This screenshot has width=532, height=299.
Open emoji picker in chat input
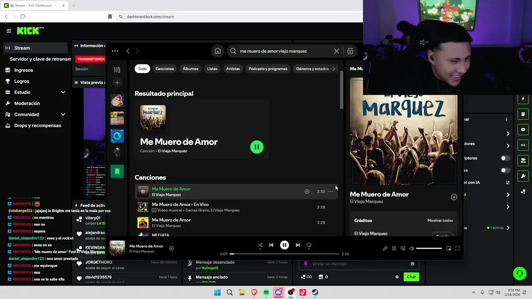[x=412, y=264]
